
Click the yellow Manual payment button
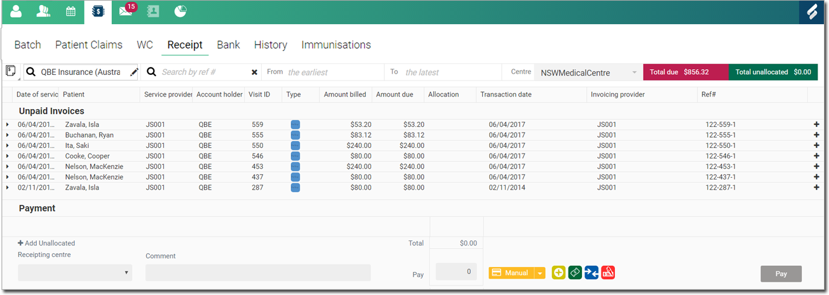point(511,273)
